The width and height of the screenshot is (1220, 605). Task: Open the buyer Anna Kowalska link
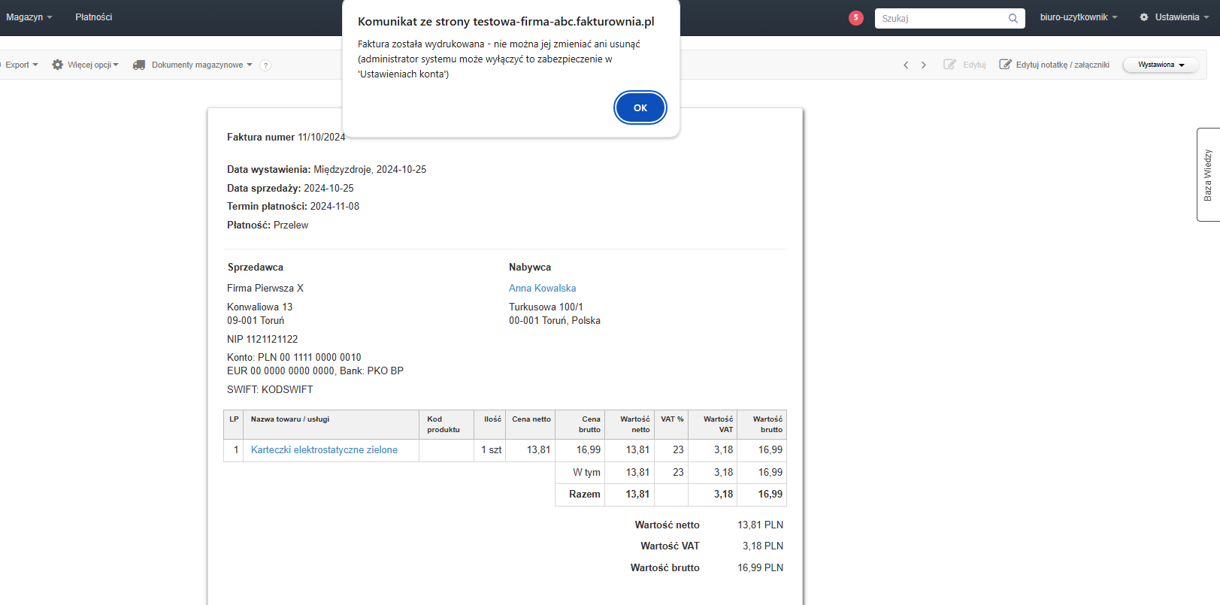pos(543,288)
